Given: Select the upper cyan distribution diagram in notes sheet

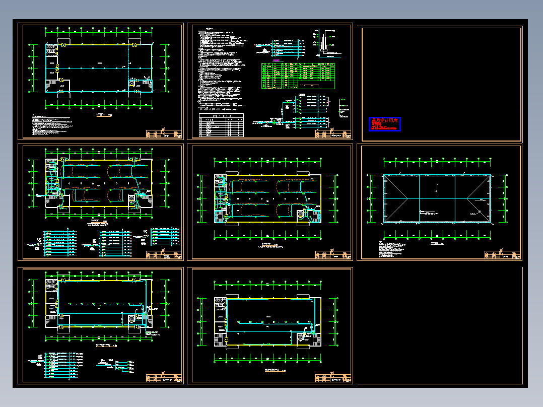Looking at the screenshot, I should pyautogui.click(x=280, y=48).
